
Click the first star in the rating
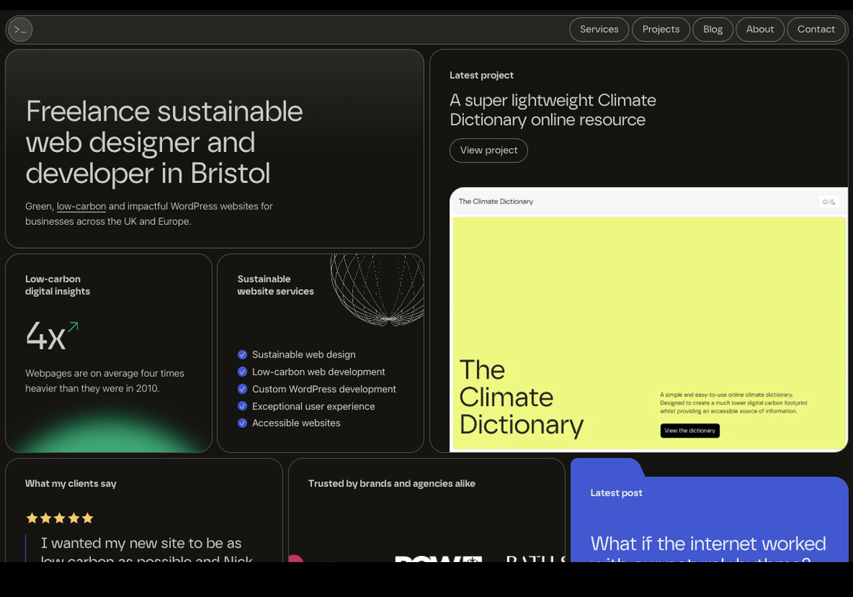click(32, 517)
